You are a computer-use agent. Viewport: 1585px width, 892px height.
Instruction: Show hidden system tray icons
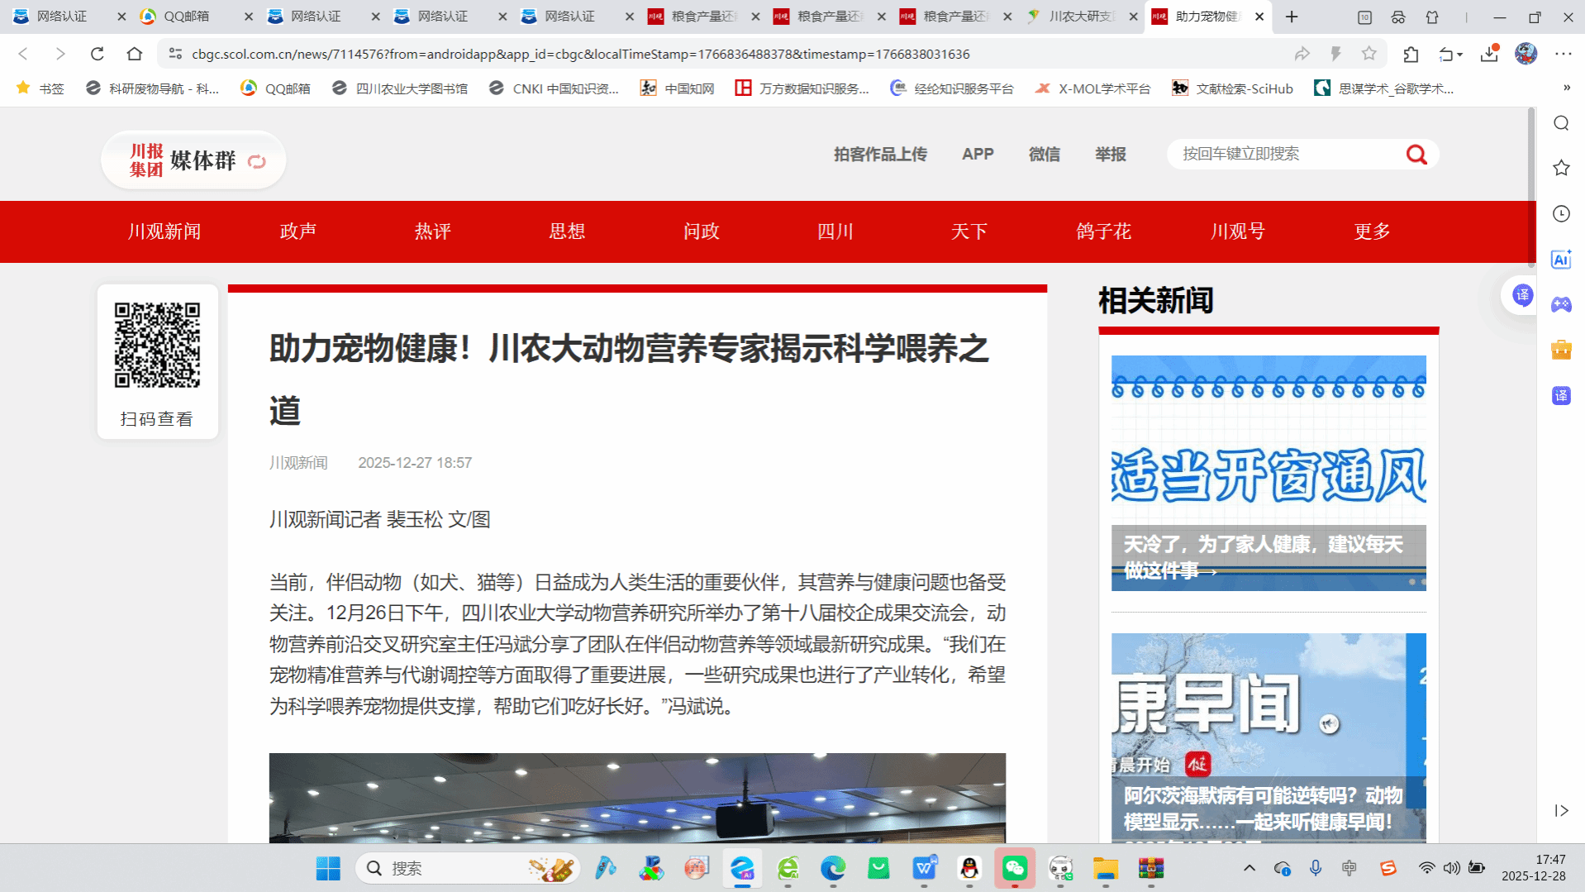(1249, 868)
